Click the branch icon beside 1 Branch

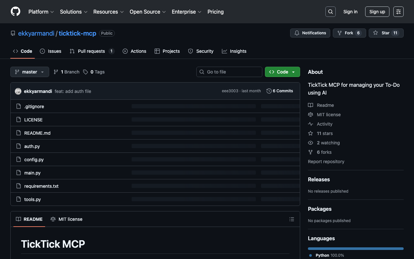56,72
